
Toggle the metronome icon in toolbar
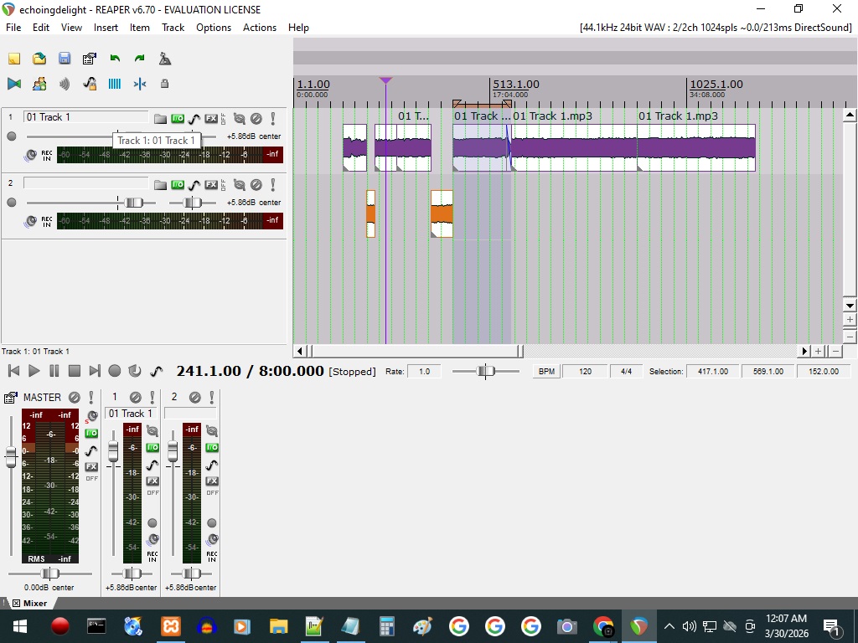click(165, 59)
